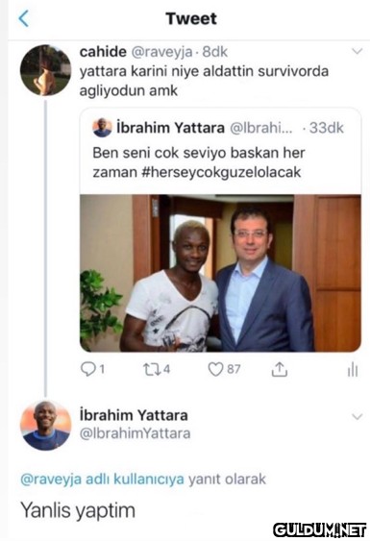The height and width of the screenshot is (541, 370).
Task: Tap small avatar in quoted tweet
Action: tap(102, 128)
